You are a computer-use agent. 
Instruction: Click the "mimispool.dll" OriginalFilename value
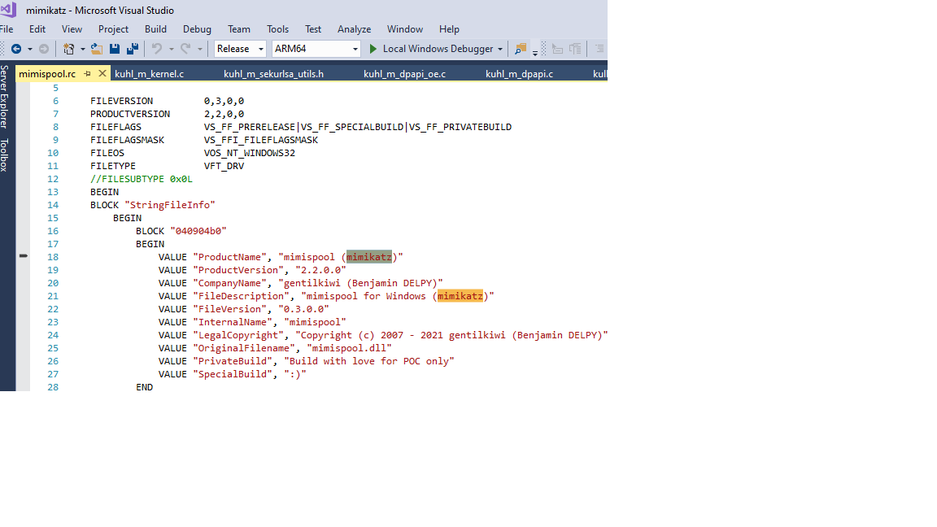(349, 348)
